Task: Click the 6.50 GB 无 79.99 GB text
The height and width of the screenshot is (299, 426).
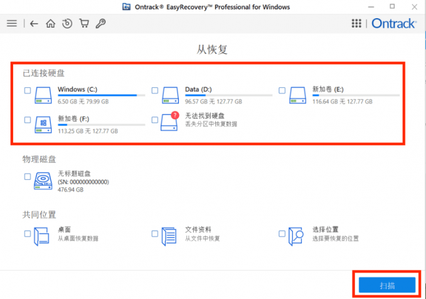Action: pyautogui.click(x=83, y=102)
